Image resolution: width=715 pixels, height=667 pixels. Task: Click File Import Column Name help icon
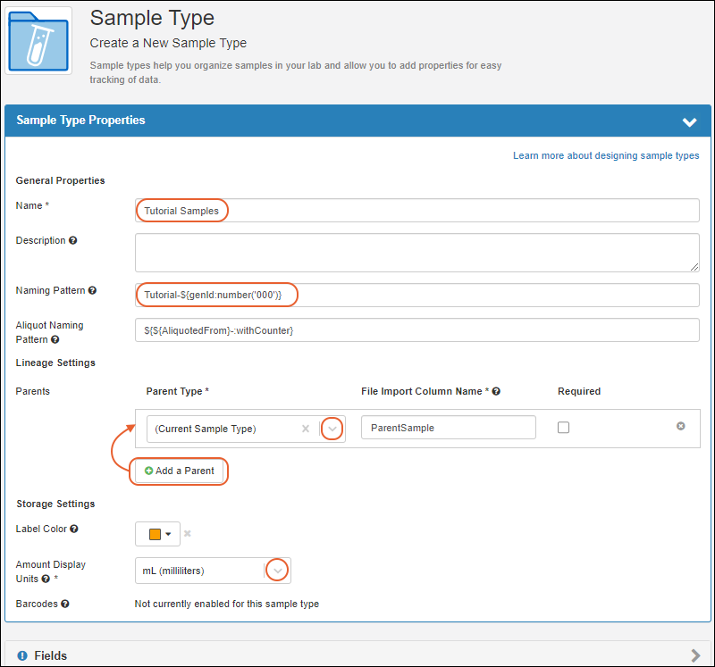(x=496, y=391)
